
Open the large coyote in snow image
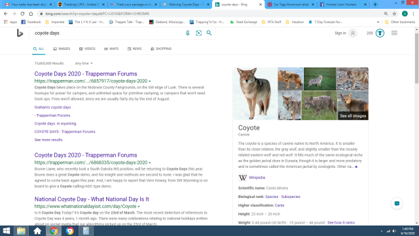point(255,94)
